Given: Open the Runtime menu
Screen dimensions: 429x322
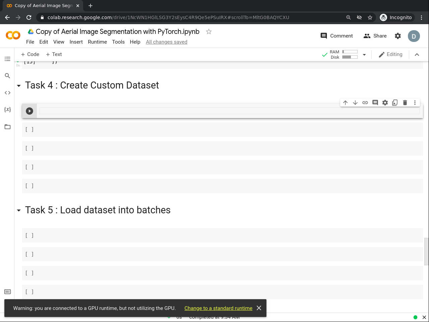Looking at the screenshot, I should pos(97,42).
